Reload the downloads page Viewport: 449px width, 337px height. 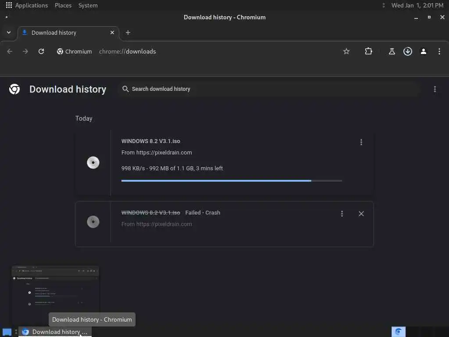(x=41, y=51)
